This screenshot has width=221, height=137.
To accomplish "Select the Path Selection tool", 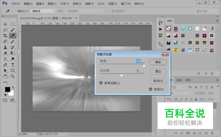I will pyautogui.click(x=5, y=71).
